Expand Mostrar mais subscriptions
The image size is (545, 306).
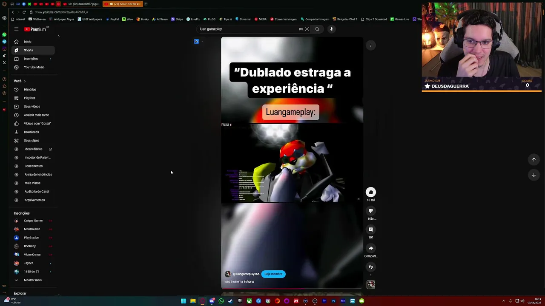click(x=33, y=280)
